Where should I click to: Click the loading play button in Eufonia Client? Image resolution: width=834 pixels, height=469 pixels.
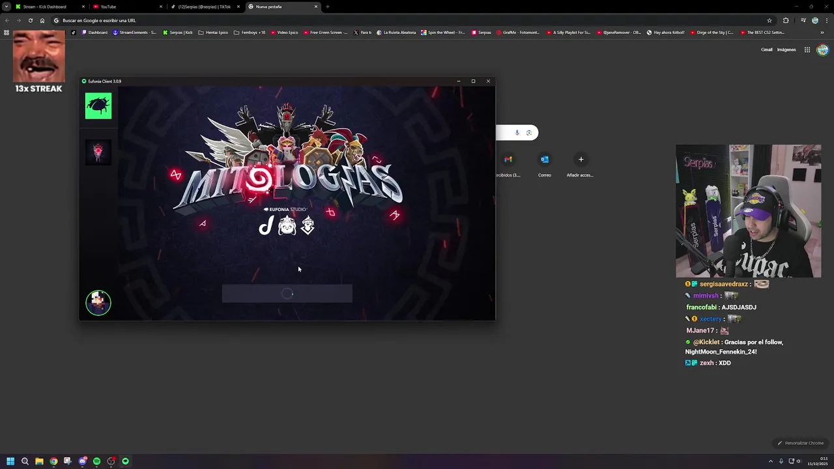click(287, 294)
